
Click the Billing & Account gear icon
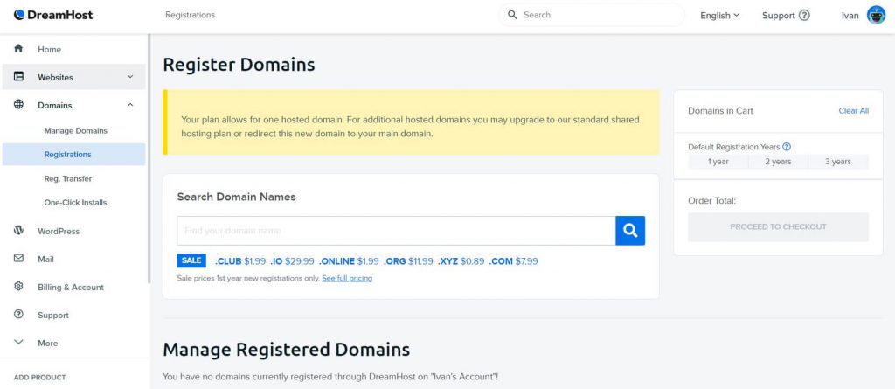point(19,286)
